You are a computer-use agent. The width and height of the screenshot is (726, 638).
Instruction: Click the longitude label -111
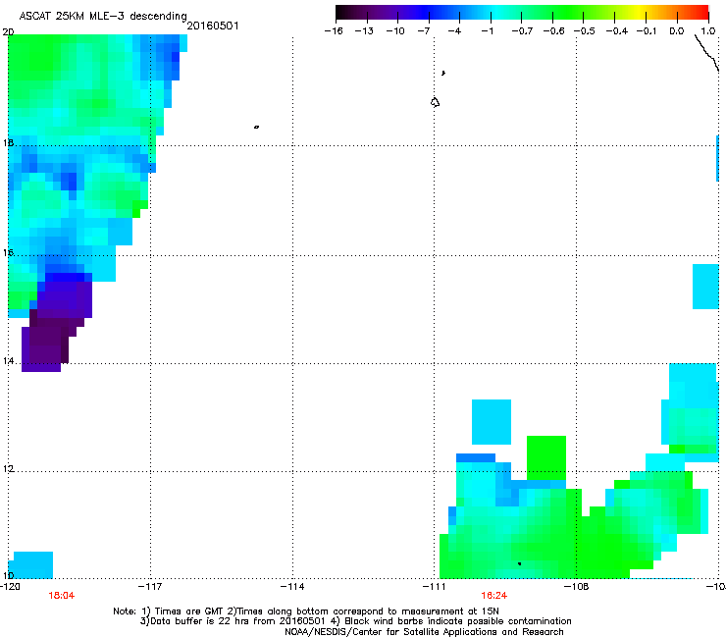tap(435, 587)
